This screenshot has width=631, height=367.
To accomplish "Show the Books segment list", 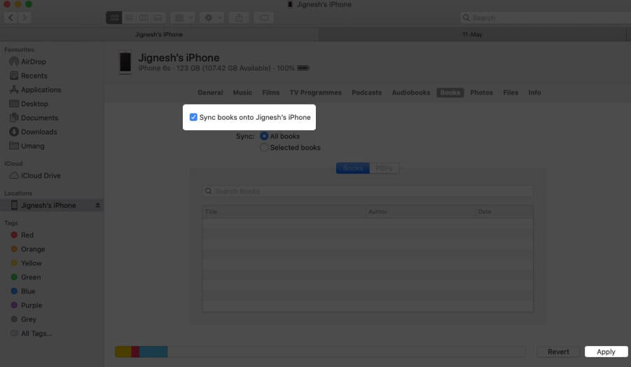I will 352,168.
